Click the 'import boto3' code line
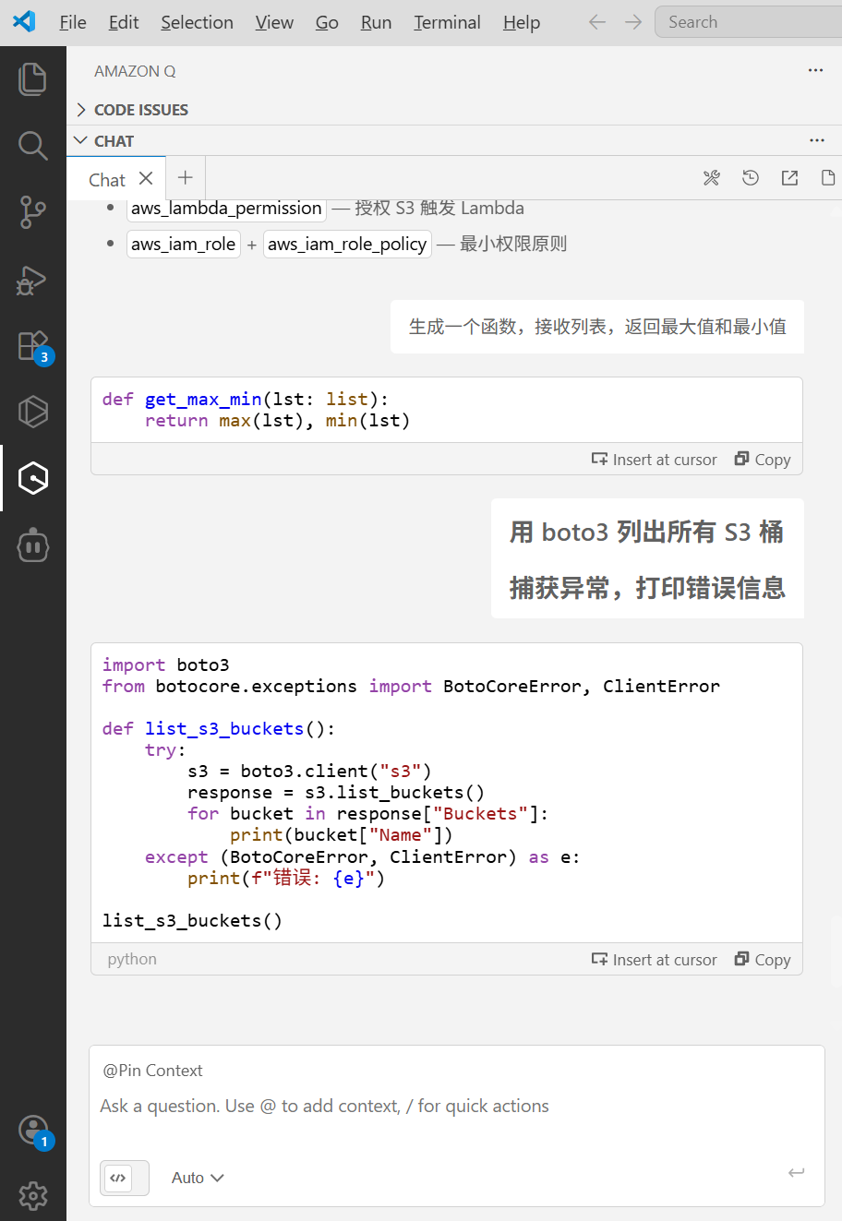 (166, 665)
